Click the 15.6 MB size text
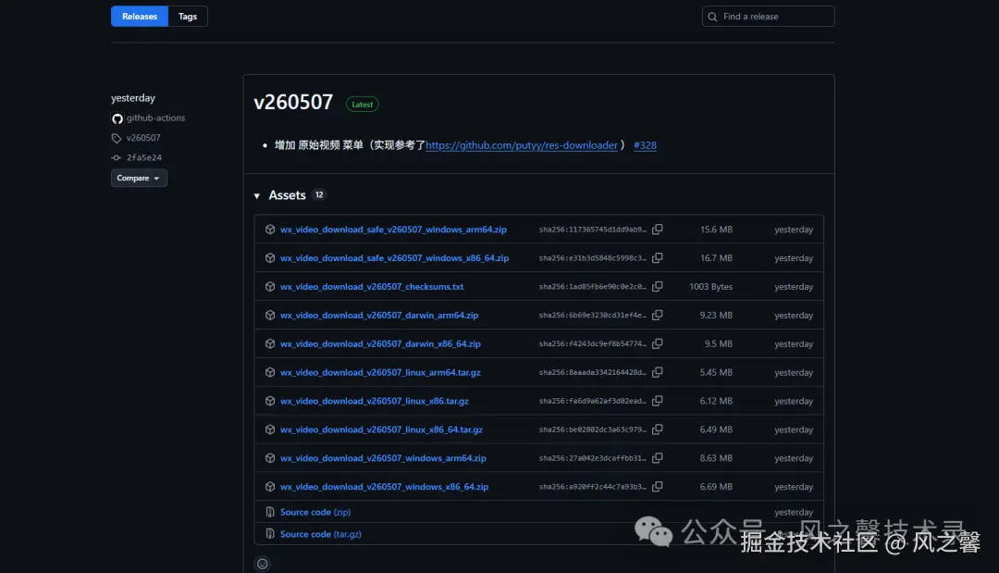Viewport: 999px width, 573px height. pos(716,230)
